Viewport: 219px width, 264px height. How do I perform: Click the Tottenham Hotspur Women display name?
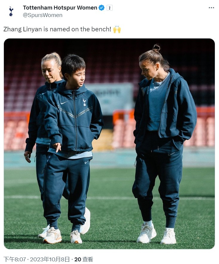[60, 8]
